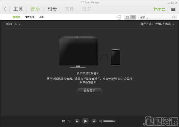Switch to the 音乐 tab

(35, 9)
